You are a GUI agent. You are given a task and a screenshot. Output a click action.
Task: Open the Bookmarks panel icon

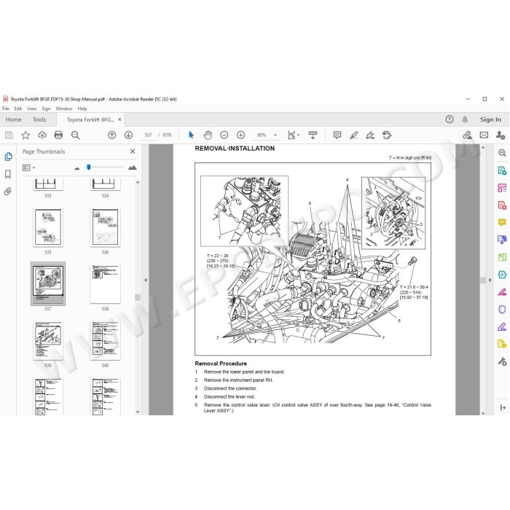click(8, 174)
